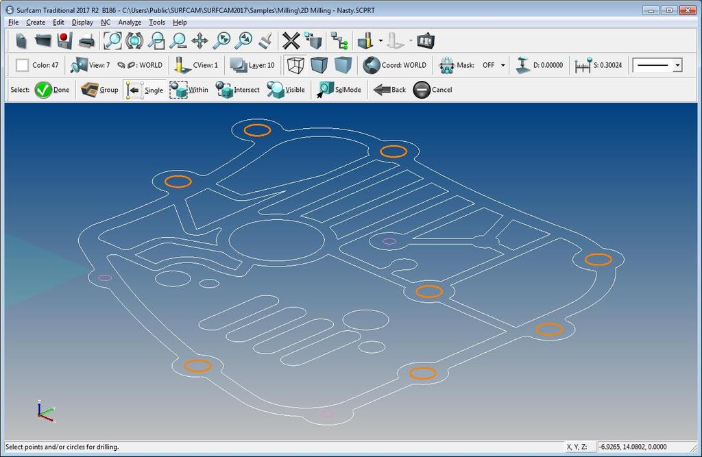Image resolution: width=702 pixels, height=457 pixels.
Task: Switch selection to Visible mode
Action: pyautogui.click(x=286, y=90)
